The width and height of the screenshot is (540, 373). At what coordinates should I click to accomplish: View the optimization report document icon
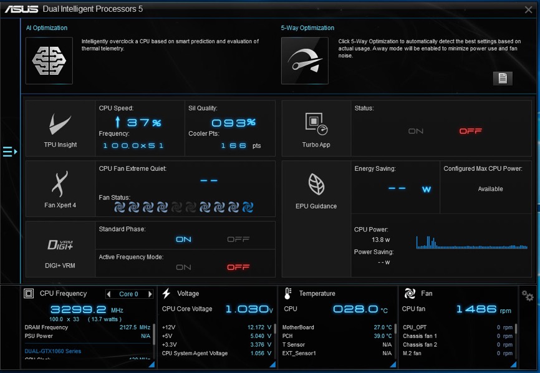coord(503,78)
